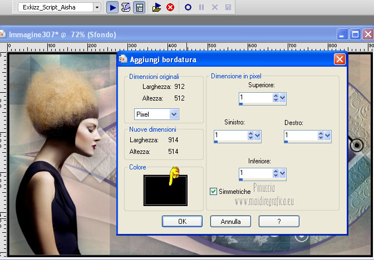Click the ? help button
The height and width of the screenshot is (260, 374).
[x=279, y=222]
